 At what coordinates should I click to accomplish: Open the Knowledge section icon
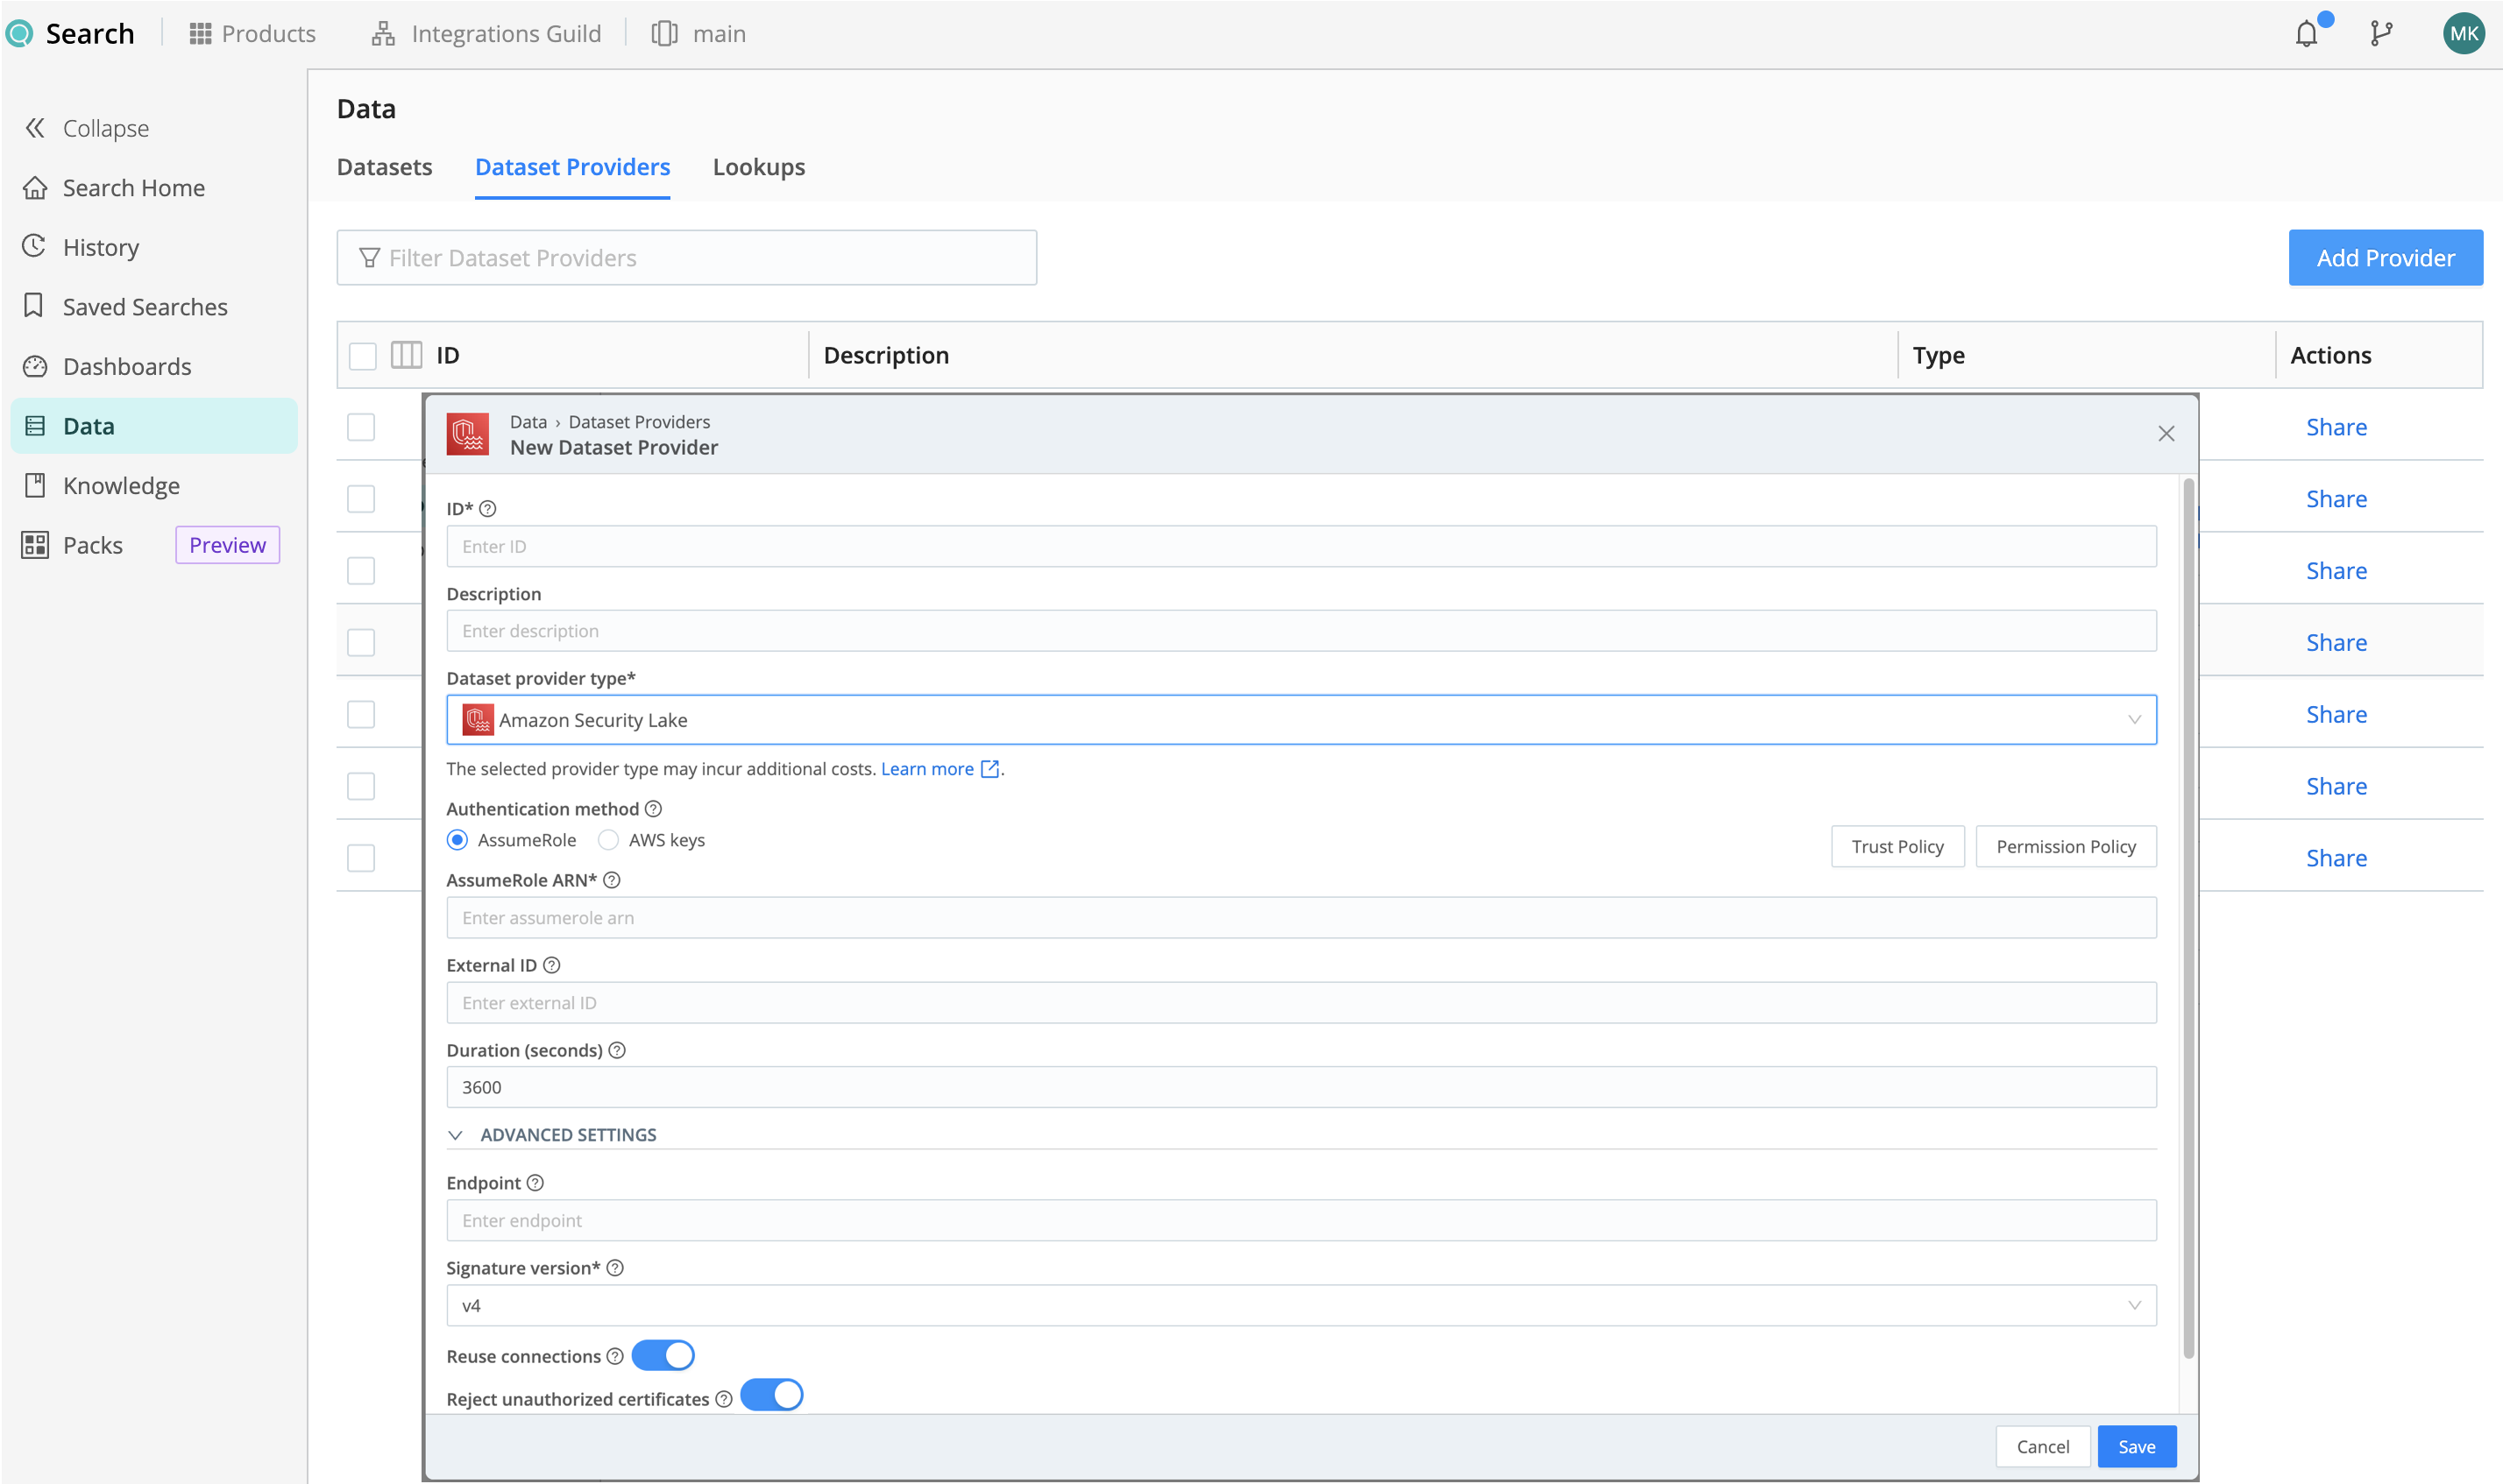[x=35, y=485]
